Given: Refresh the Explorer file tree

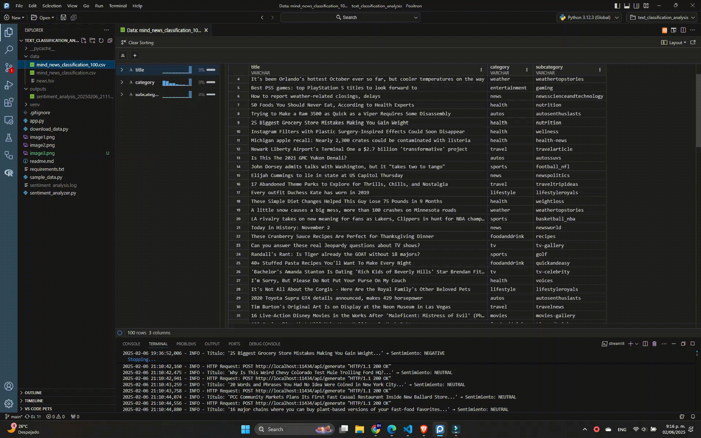Looking at the screenshot, I should pyautogui.click(x=101, y=41).
